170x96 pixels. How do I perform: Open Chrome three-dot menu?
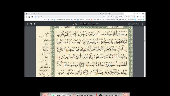26,17
